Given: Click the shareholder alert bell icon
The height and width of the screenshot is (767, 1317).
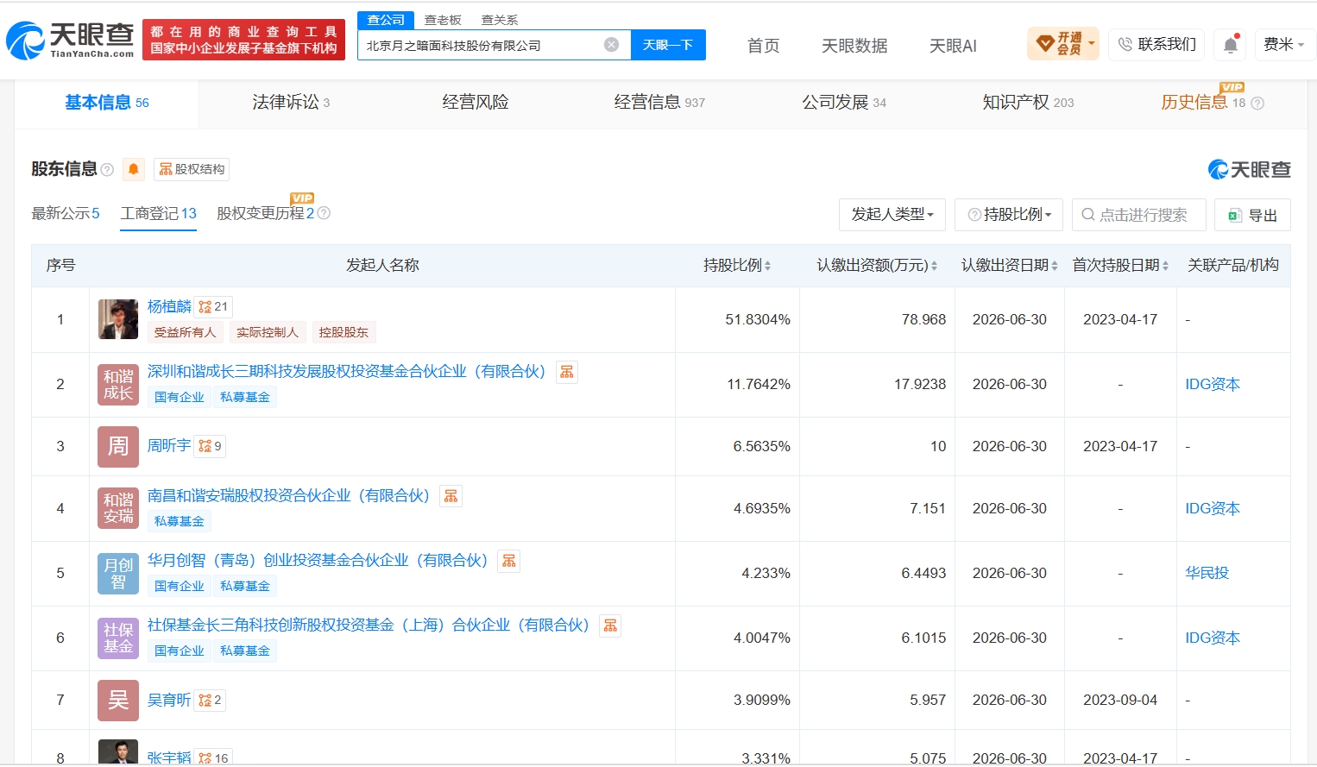Looking at the screenshot, I should point(134,169).
